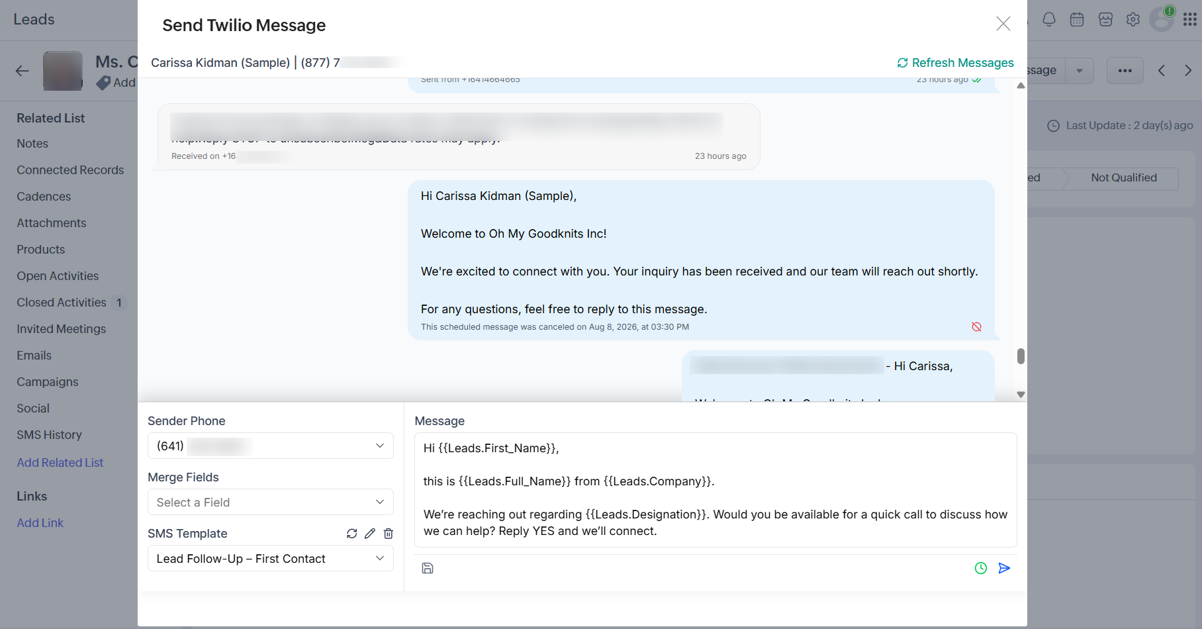This screenshot has height=629, width=1202.
Task: Click the conversation scrollbar thumb
Action: click(1021, 356)
